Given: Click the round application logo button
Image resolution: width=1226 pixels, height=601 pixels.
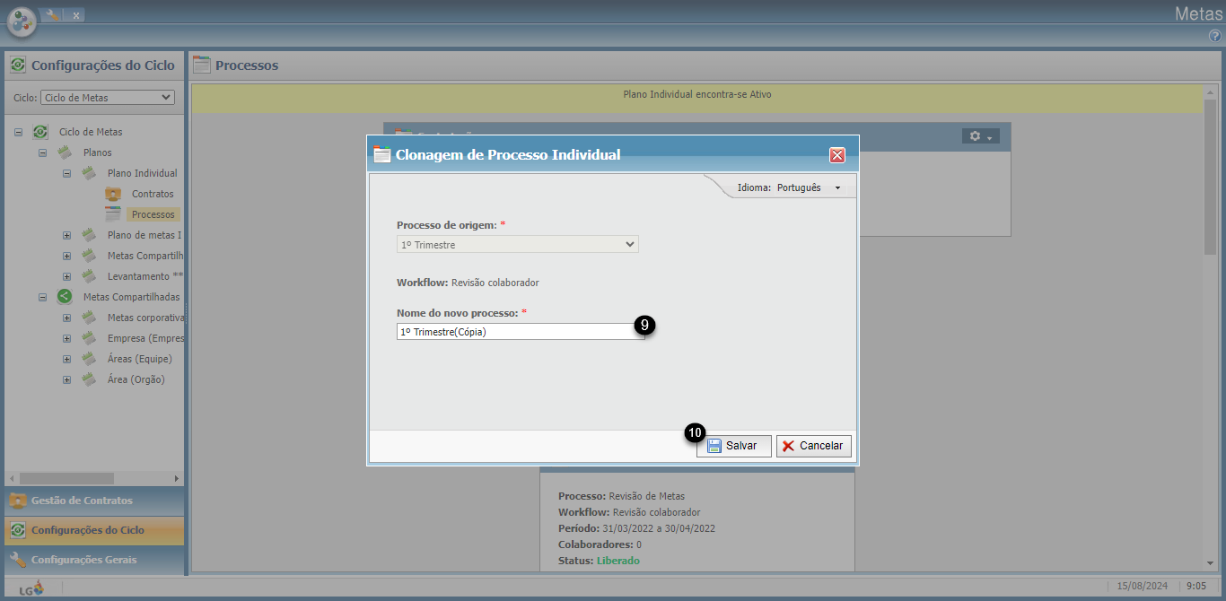Looking at the screenshot, I should point(22,21).
